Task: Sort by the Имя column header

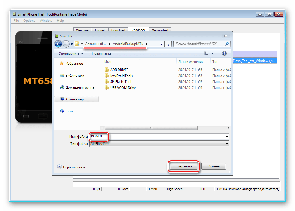Action: (108, 62)
